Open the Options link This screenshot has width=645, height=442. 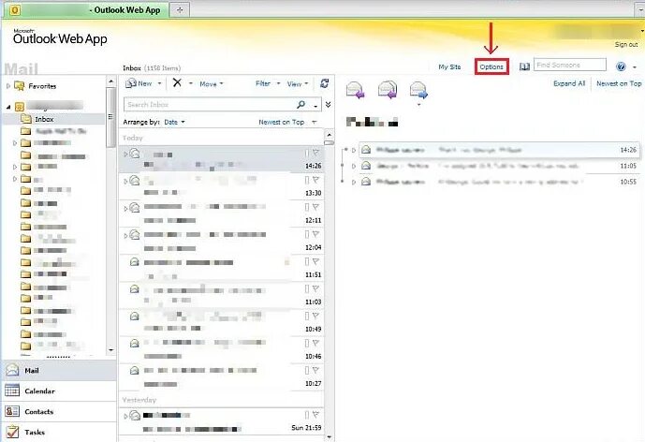pos(491,66)
